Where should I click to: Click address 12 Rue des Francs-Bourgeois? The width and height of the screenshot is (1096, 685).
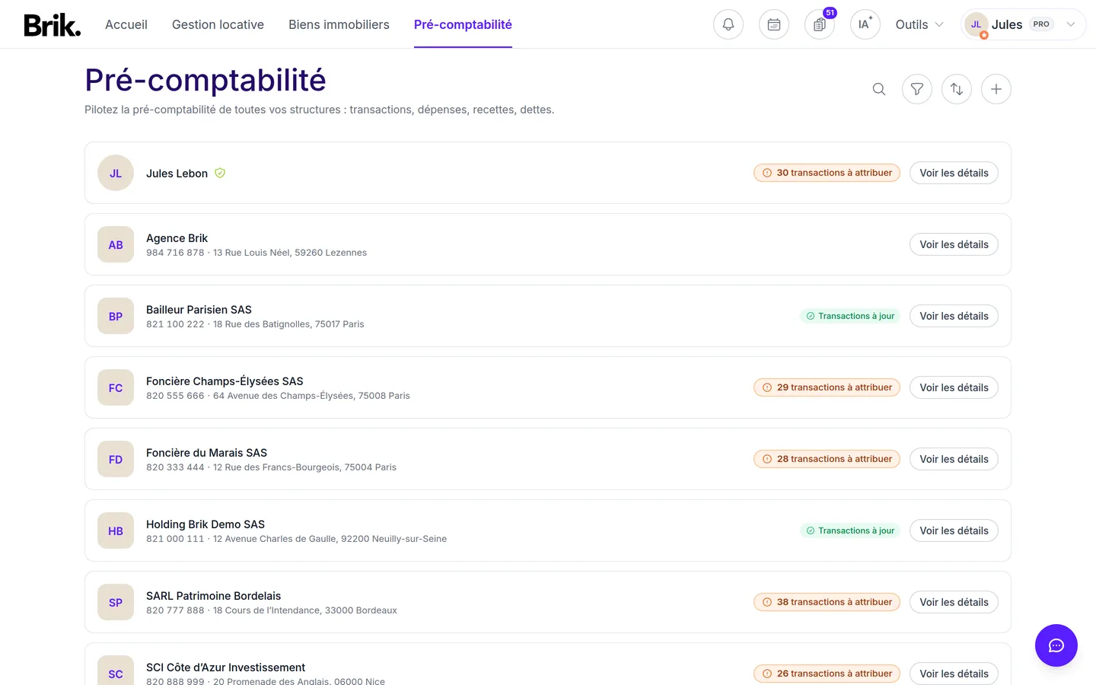coord(304,467)
